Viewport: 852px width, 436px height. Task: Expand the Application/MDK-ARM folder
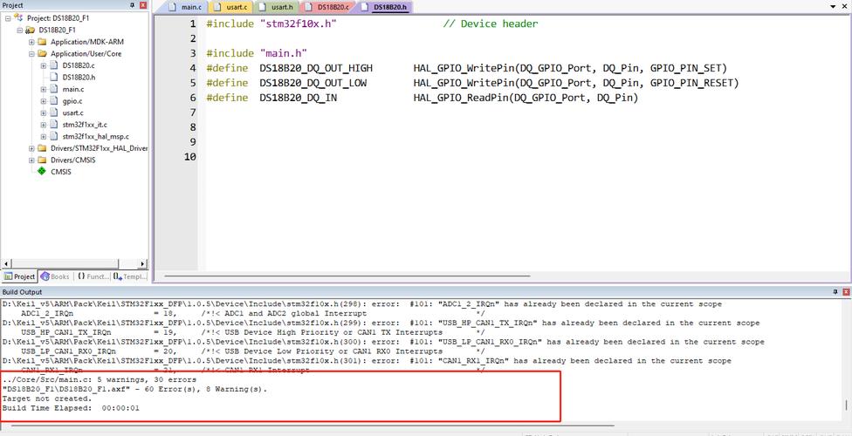tap(31, 42)
